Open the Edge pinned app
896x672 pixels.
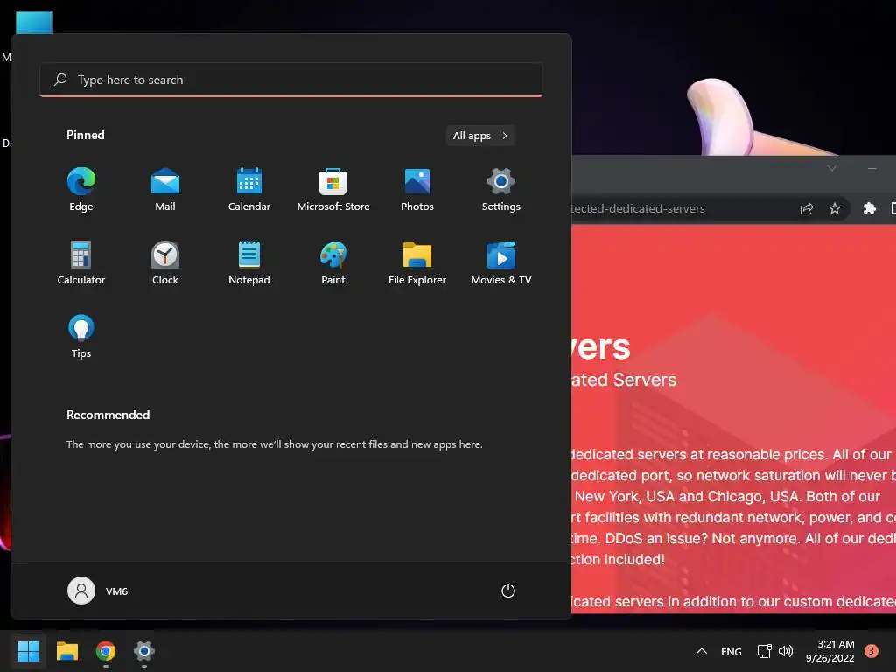(x=81, y=190)
